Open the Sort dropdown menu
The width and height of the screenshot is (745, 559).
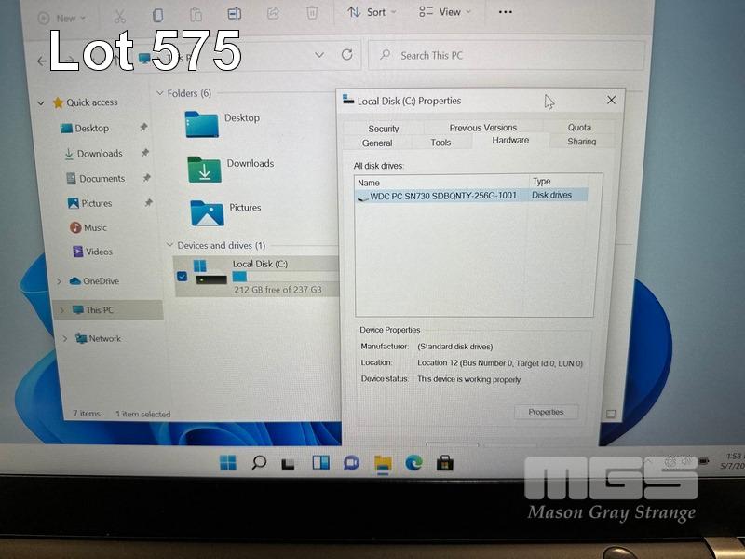[371, 12]
